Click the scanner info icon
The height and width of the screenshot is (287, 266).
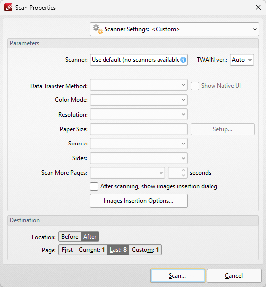click(x=183, y=60)
